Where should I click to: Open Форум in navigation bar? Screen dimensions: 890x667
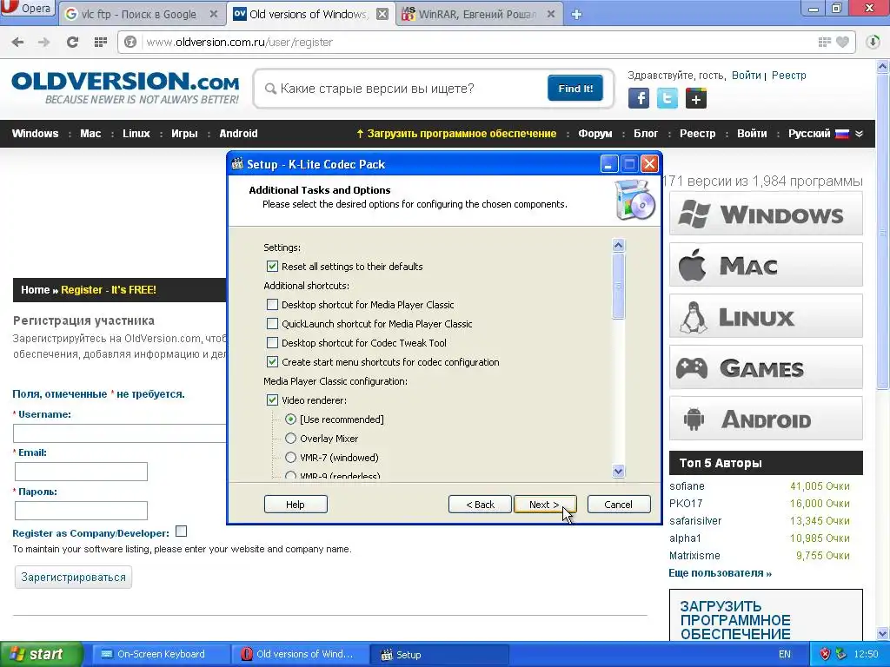coord(594,134)
